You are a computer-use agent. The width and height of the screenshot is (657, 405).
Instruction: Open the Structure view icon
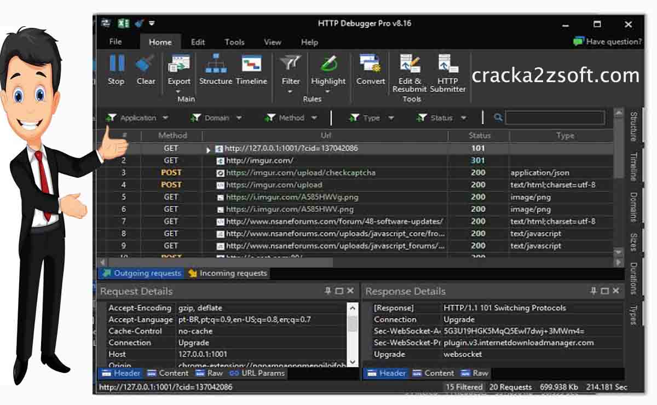pos(216,63)
